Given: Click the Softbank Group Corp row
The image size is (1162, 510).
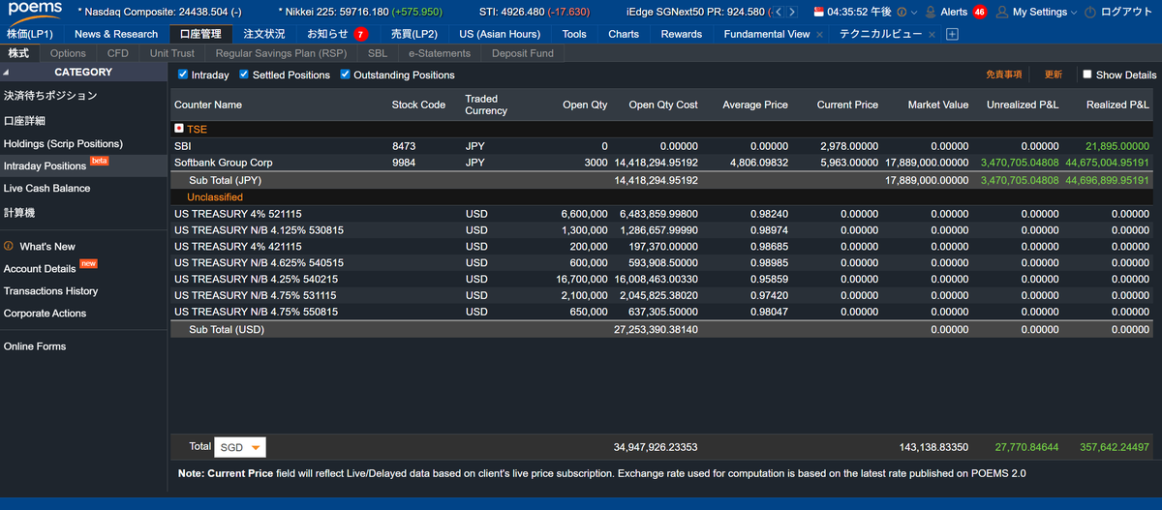Looking at the screenshot, I should (x=661, y=163).
